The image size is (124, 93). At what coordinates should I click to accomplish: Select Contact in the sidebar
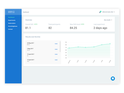click(10, 29)
